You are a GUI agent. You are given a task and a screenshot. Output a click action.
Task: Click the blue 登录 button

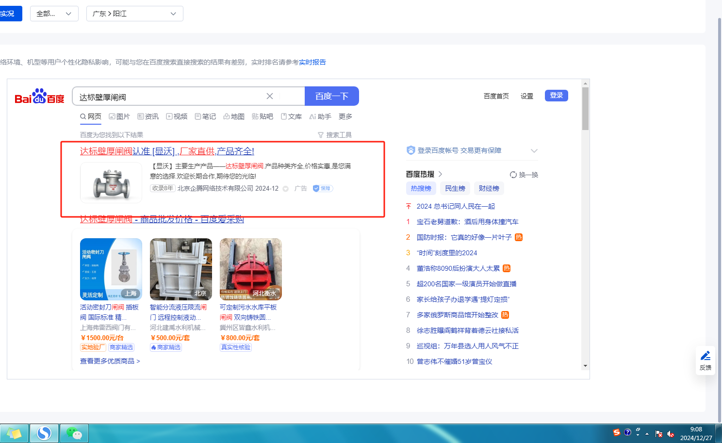pyautogui.click(x=557, y=96)
